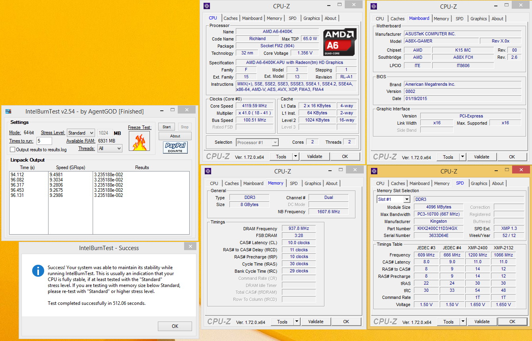
Task: Click the AMD A6 processor logo
Action: click(x=339, y=42)
